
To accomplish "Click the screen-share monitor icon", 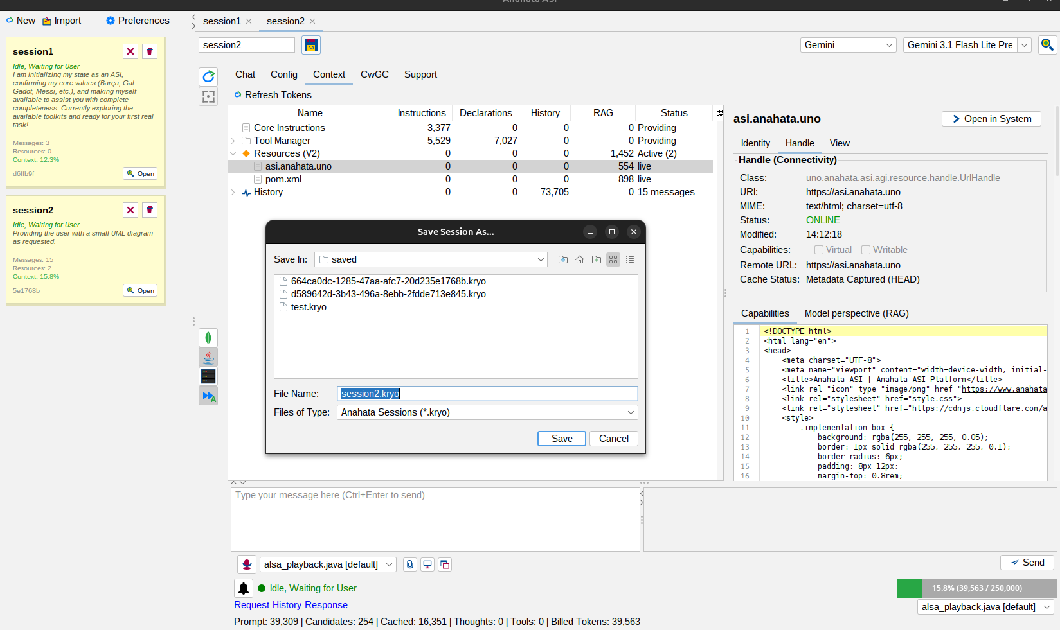I will [x=427, y=564].
